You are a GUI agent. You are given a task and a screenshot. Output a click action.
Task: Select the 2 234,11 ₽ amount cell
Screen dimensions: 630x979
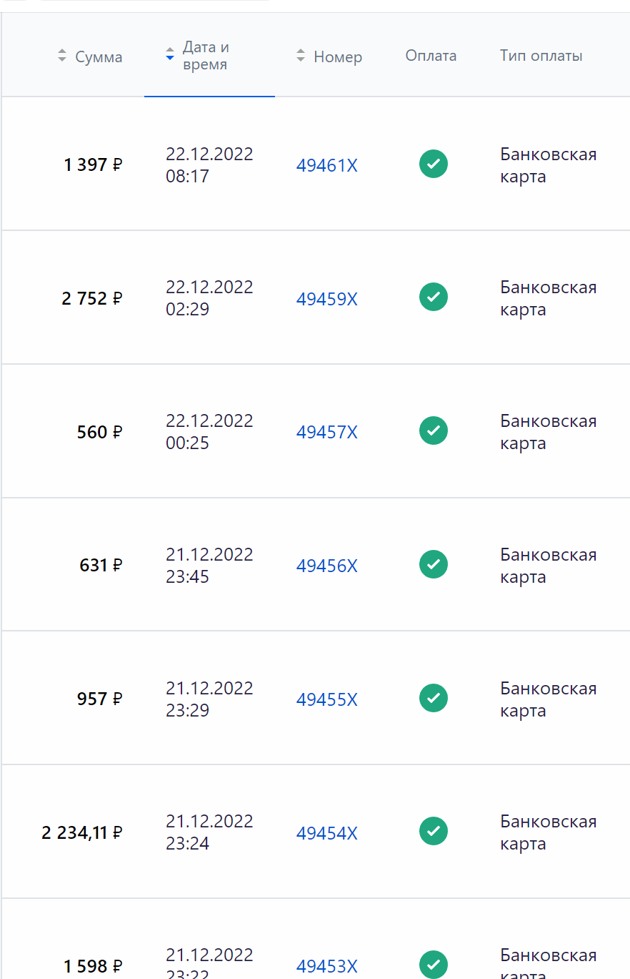coord(82,832)
